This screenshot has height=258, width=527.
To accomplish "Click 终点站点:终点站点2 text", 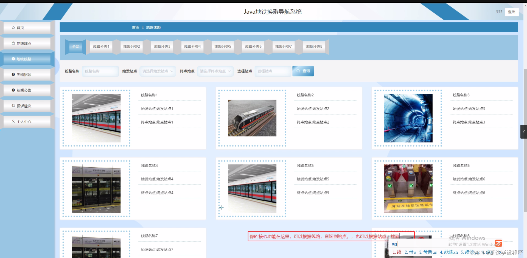I will coord(313,122).
